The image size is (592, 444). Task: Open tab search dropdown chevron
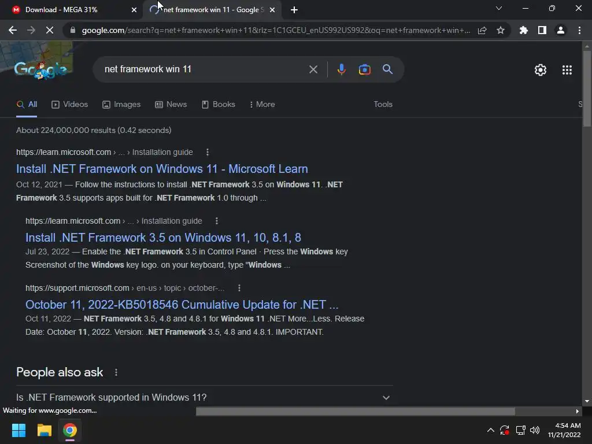(x=499, y=8)
